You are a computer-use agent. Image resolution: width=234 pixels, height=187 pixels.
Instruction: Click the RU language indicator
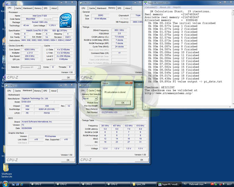185,184
